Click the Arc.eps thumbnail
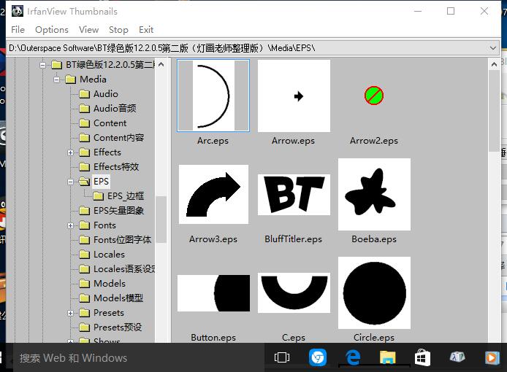 coord(213,96)
